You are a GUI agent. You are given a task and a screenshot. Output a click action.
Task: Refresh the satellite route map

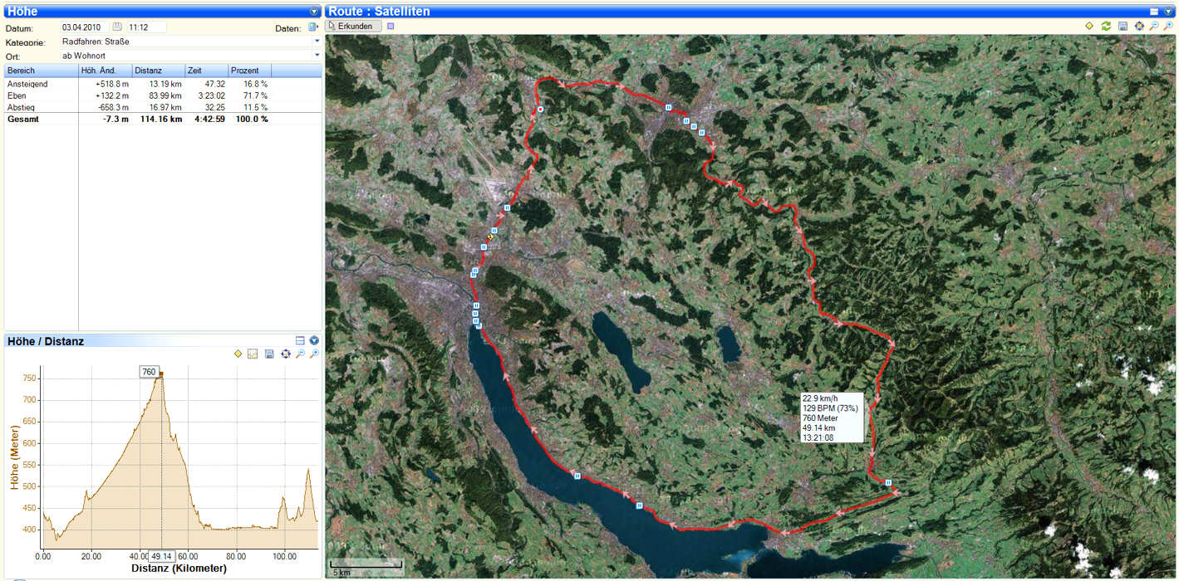click(x=1106, y=26)
